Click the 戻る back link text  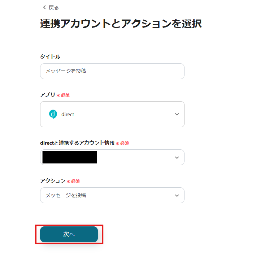[53, 8]
